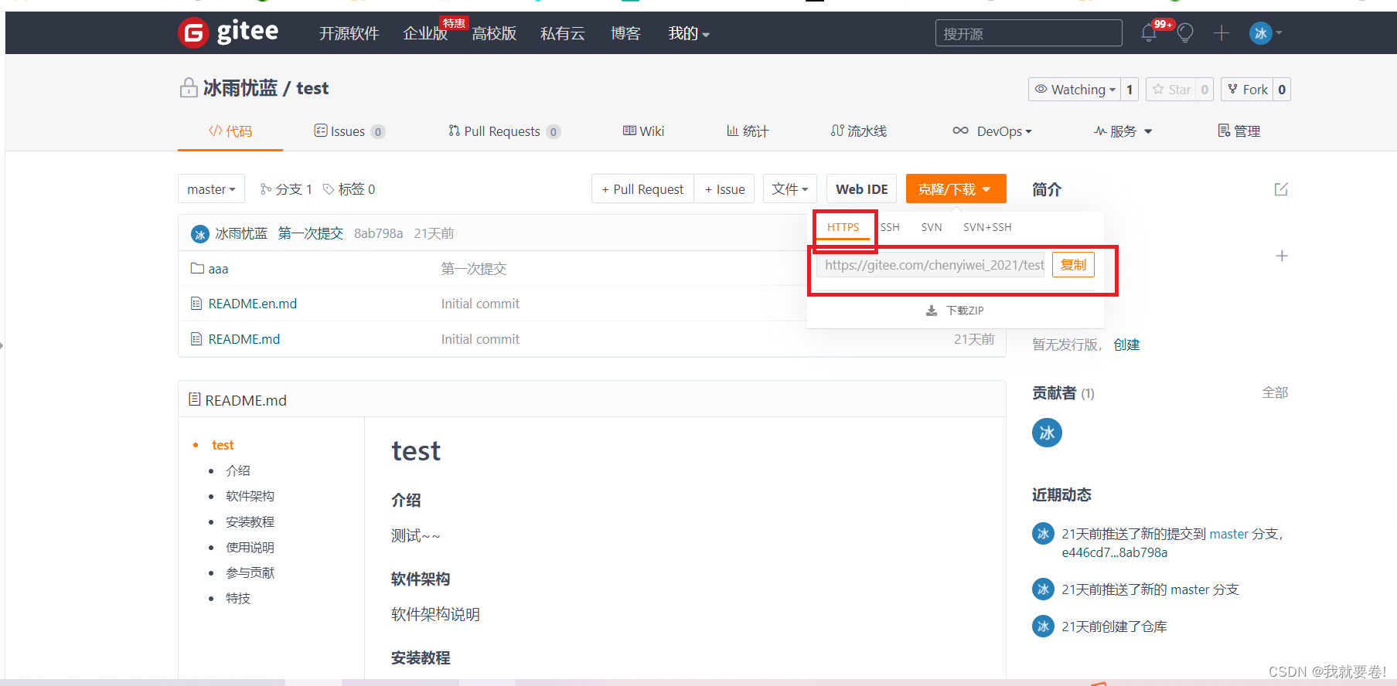Click the 冰雨忧蓝 owner name in title
Image resolution: width=1397 pixels, height=686 pixels.
tap(240, 88)
